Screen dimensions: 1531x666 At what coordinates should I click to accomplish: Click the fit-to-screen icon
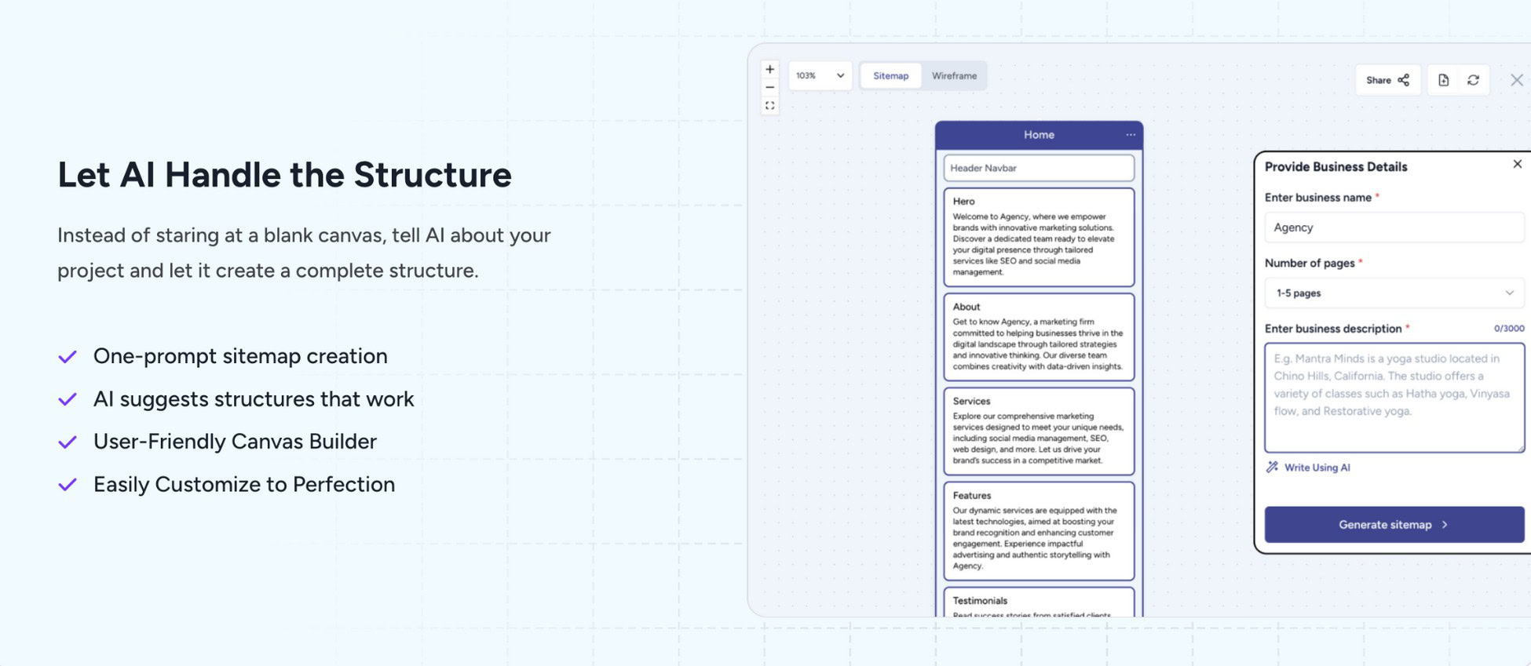(x=770, y=106)
